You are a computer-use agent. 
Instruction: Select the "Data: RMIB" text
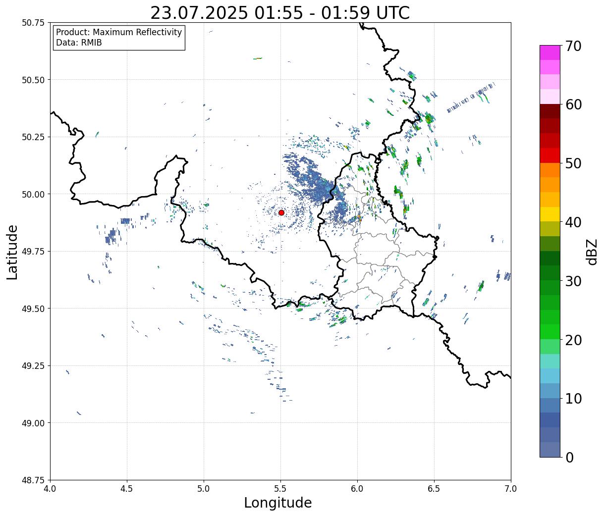click(x=79, y=43)
